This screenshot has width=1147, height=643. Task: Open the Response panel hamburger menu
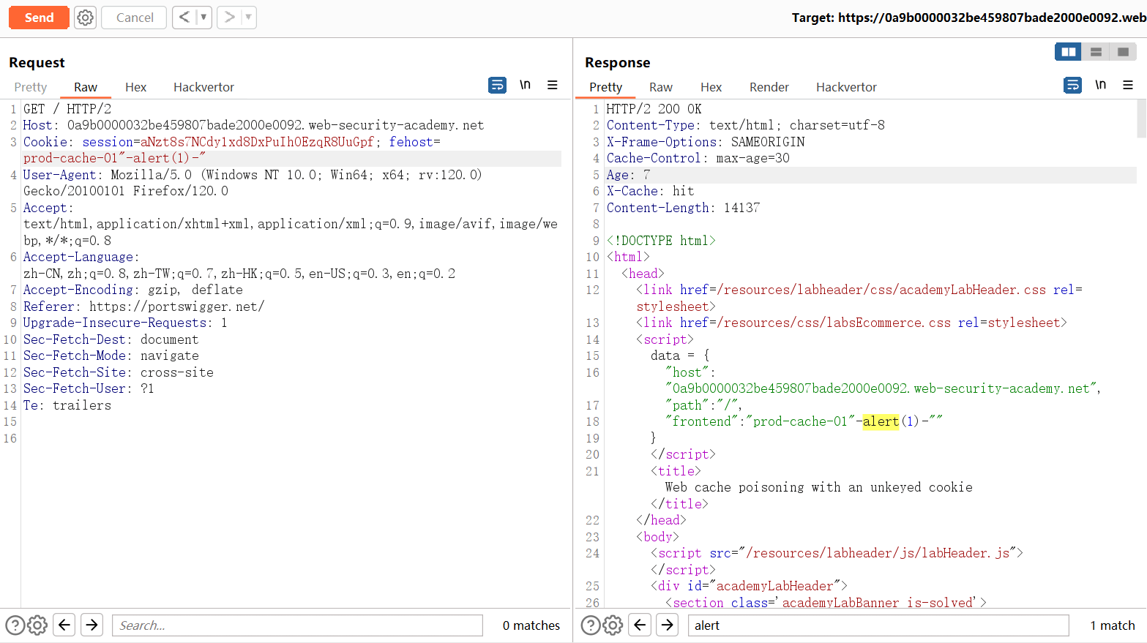click(1128, 85)
